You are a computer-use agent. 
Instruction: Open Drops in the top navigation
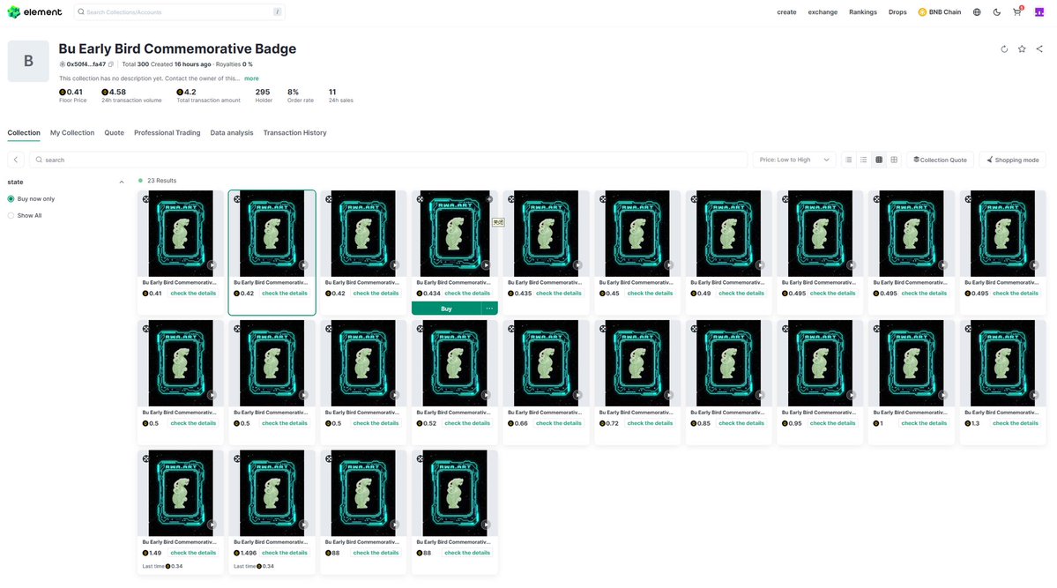[897, 12]
